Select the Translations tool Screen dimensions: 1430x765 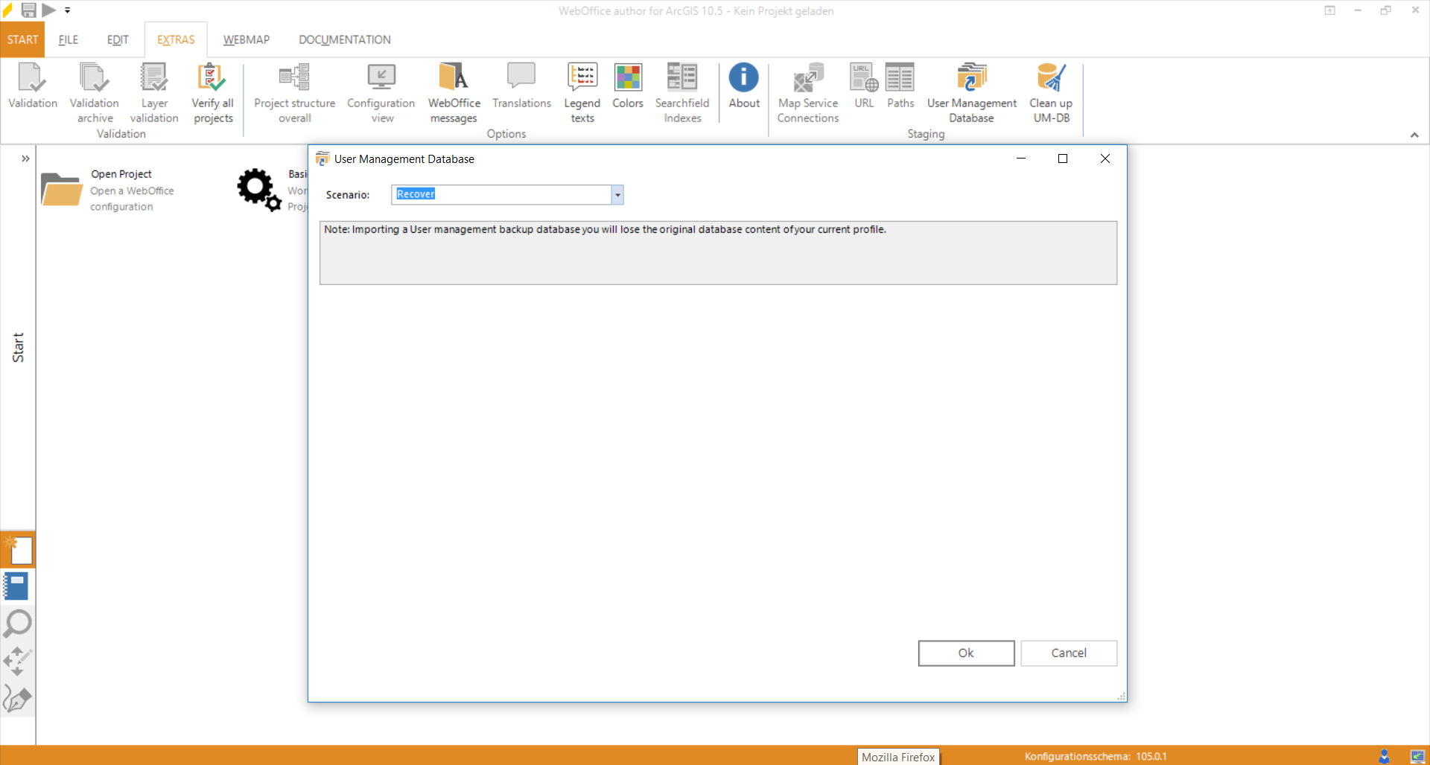click(521, 89)
